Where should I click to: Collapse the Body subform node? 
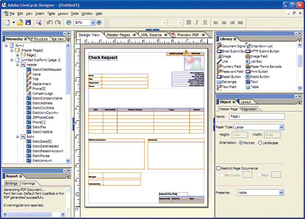point(17,137)
